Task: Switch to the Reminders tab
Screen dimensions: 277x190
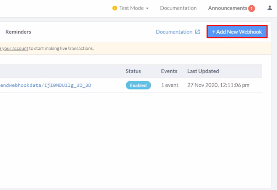Action: [x=18, y=32]
